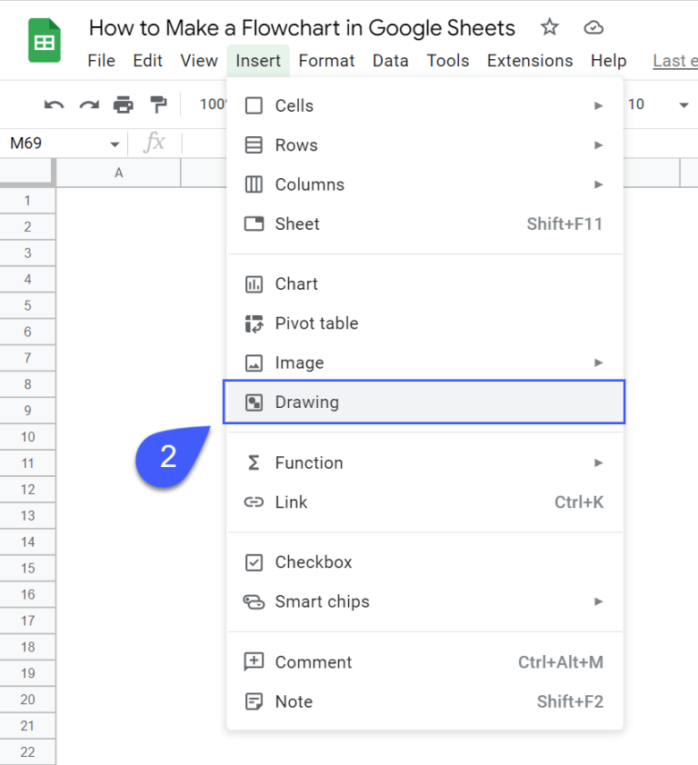Click the fx formula bar icon

coord(153,143)
